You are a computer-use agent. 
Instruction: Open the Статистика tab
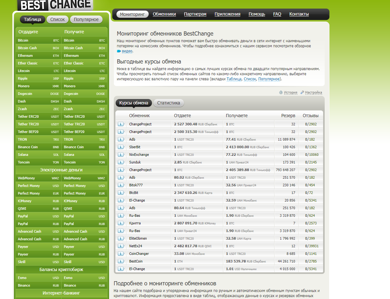coord(168,103)
